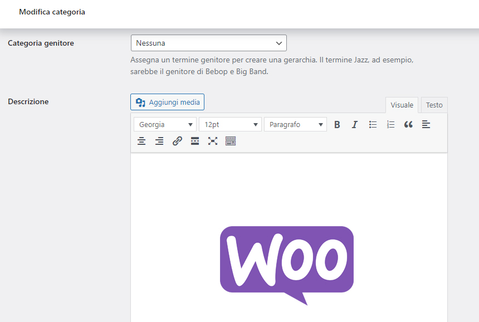Insert Read More tag
The width and height of the screenshot is (479, 322).
tap(195, 141)
